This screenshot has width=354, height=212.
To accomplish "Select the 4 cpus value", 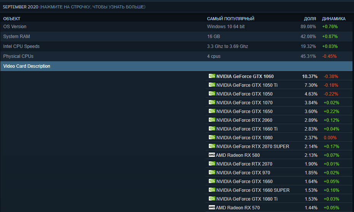I will tap(214, 56).
